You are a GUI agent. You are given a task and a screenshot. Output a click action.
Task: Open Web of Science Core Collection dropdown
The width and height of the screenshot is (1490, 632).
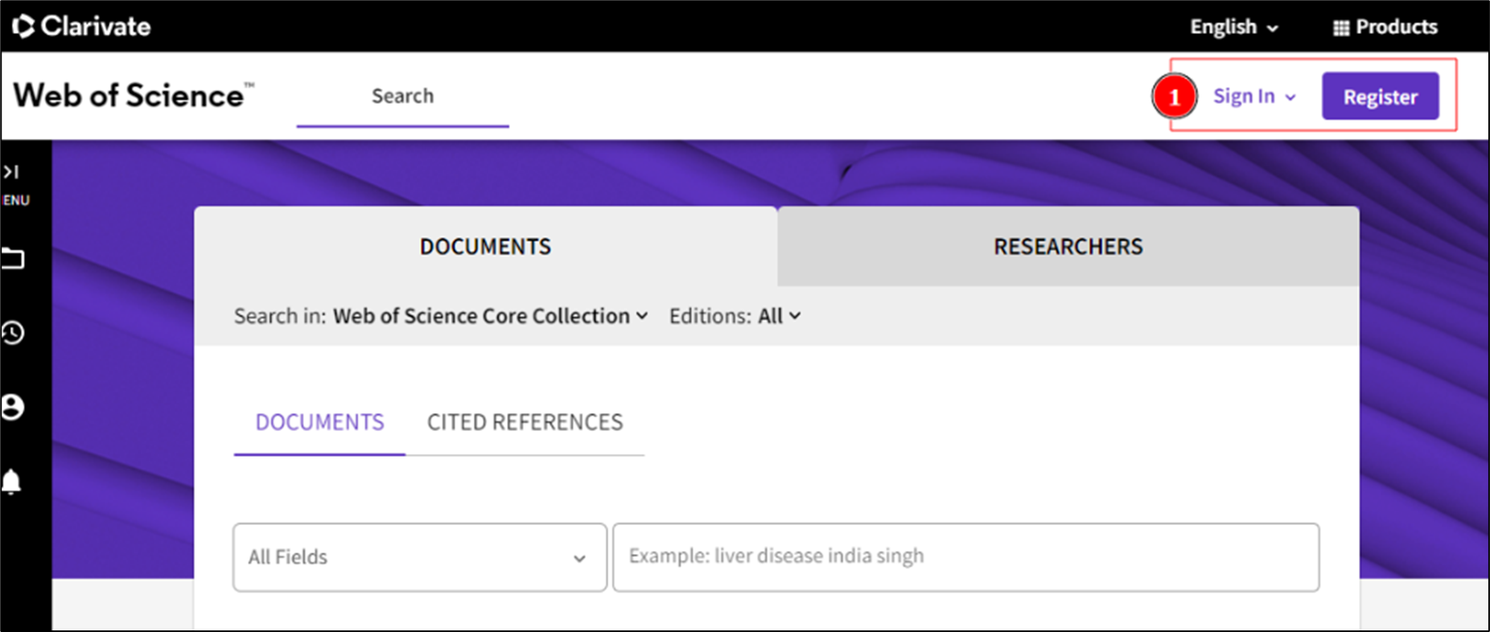[491, 316]
